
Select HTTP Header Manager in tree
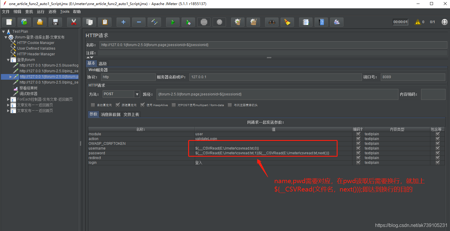point(36,54)
